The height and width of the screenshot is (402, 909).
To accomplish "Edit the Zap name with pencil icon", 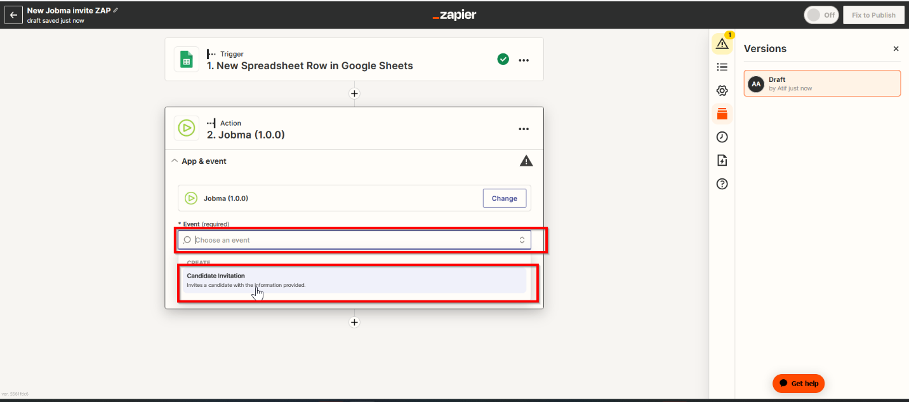I will pyautogui.click(x=116, y=11).
